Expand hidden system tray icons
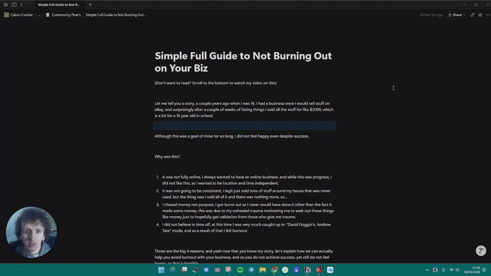The height and width of the screenshot is (276, 491). pos(427,270)
